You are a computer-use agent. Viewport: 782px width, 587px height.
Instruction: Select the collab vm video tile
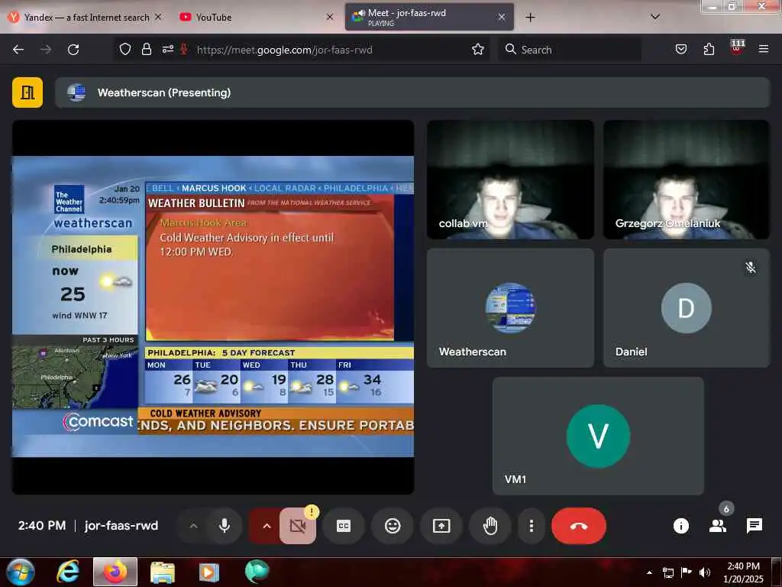[510, 180]
